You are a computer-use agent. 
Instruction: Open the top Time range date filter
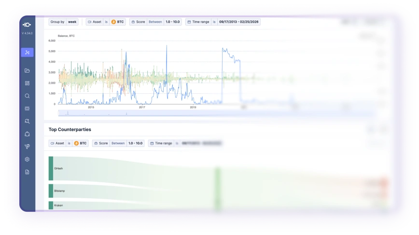pos(223,22)
